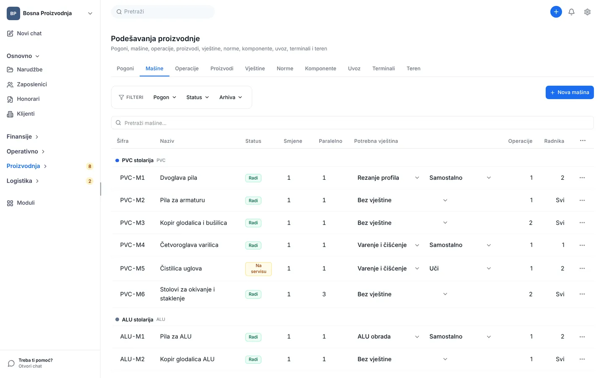The image size is (604, 378).
Task: Open row actions for PVC-M1
Action: pyautogui.click(x=582, y=178)
